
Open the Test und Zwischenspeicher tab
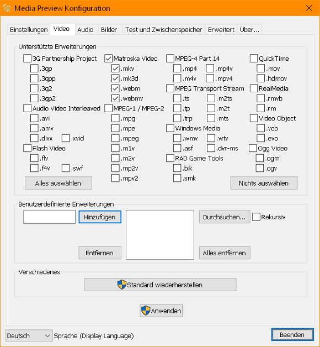(163, 29)
